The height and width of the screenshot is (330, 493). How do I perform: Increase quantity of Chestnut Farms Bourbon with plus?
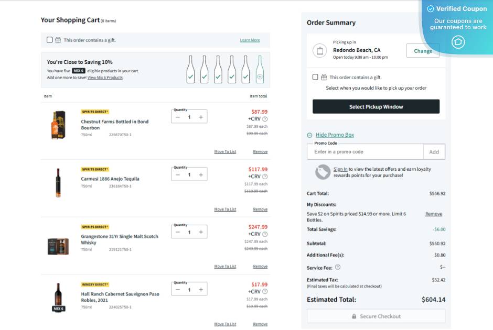(201, 117)
